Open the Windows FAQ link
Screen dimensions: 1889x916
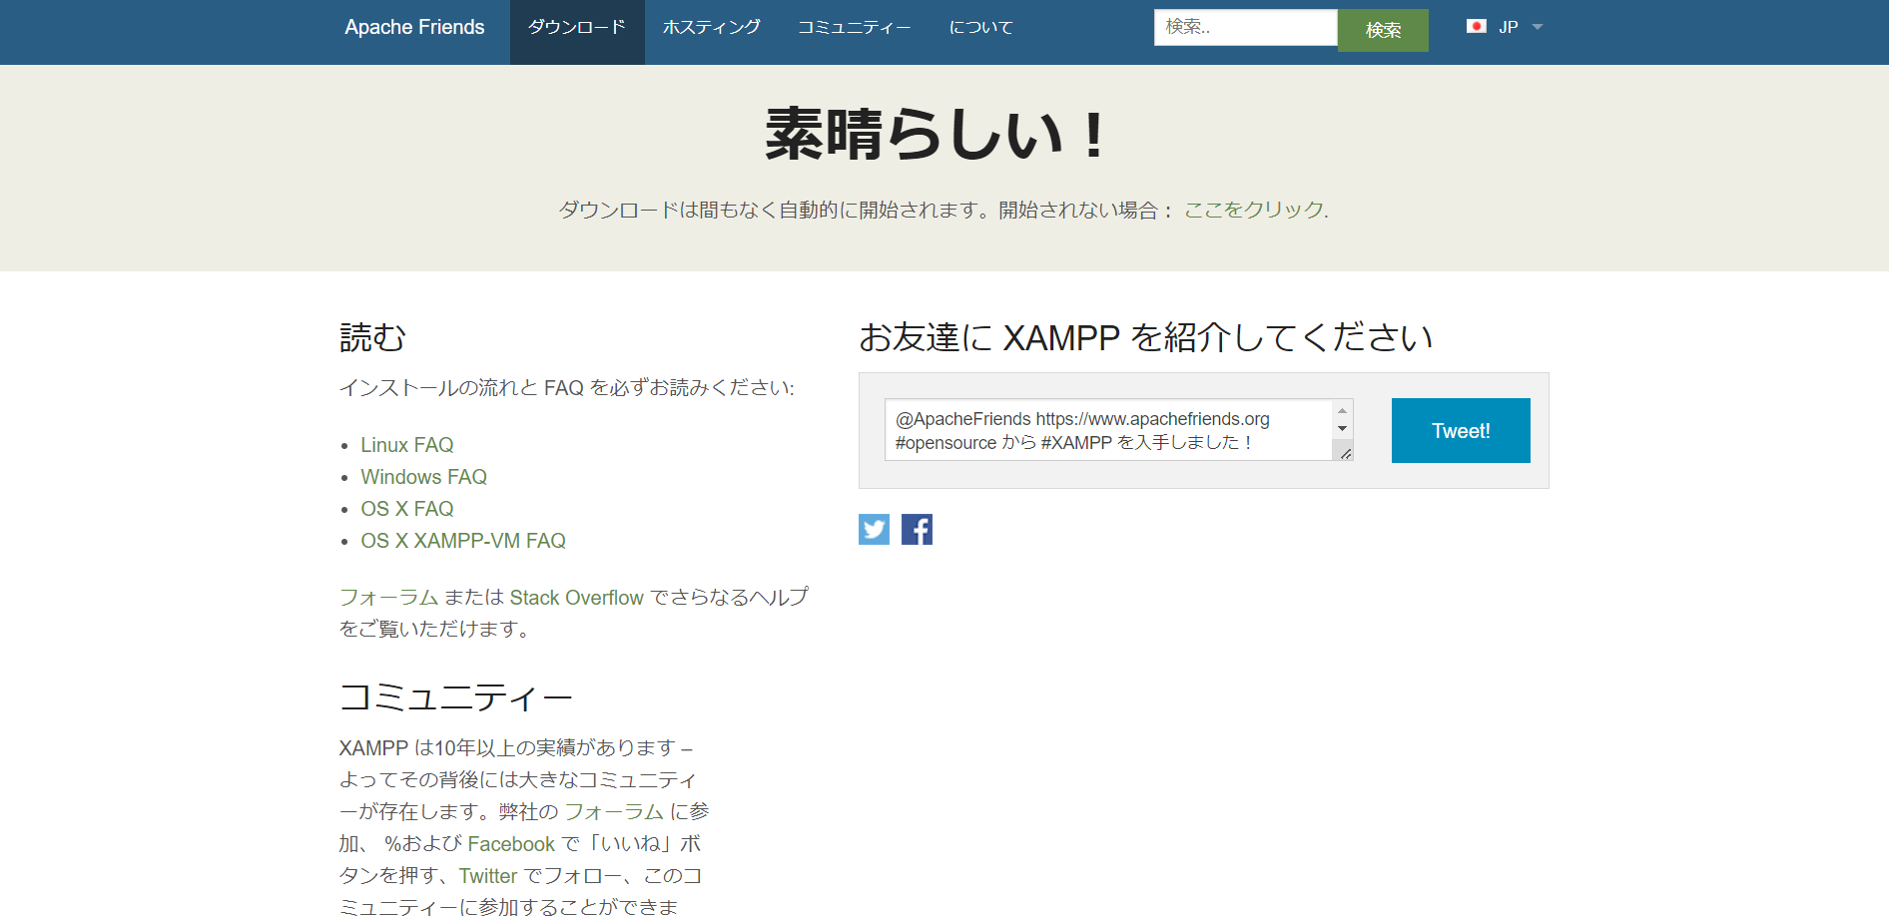(x=423, y=477)
